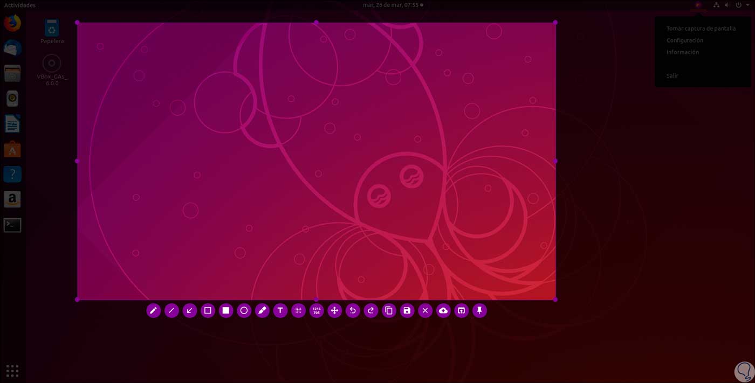Screen dimensions: 755x383
Task: Launch Thunderbird mail from the dock
Action: coord(12,48)
